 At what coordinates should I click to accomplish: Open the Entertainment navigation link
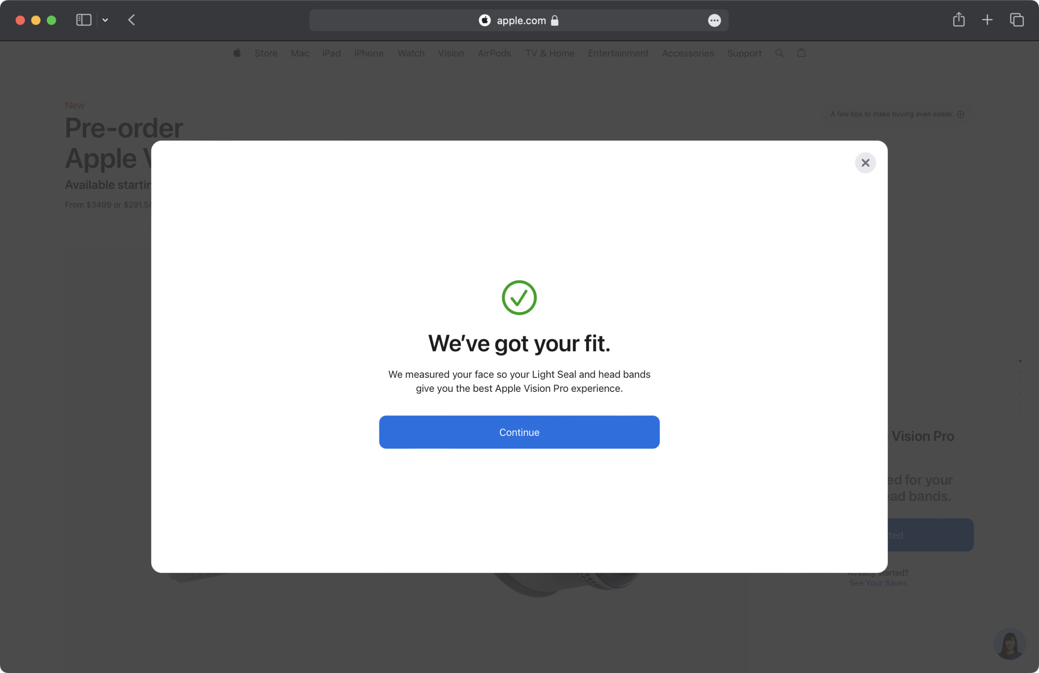tap(618, 53)
